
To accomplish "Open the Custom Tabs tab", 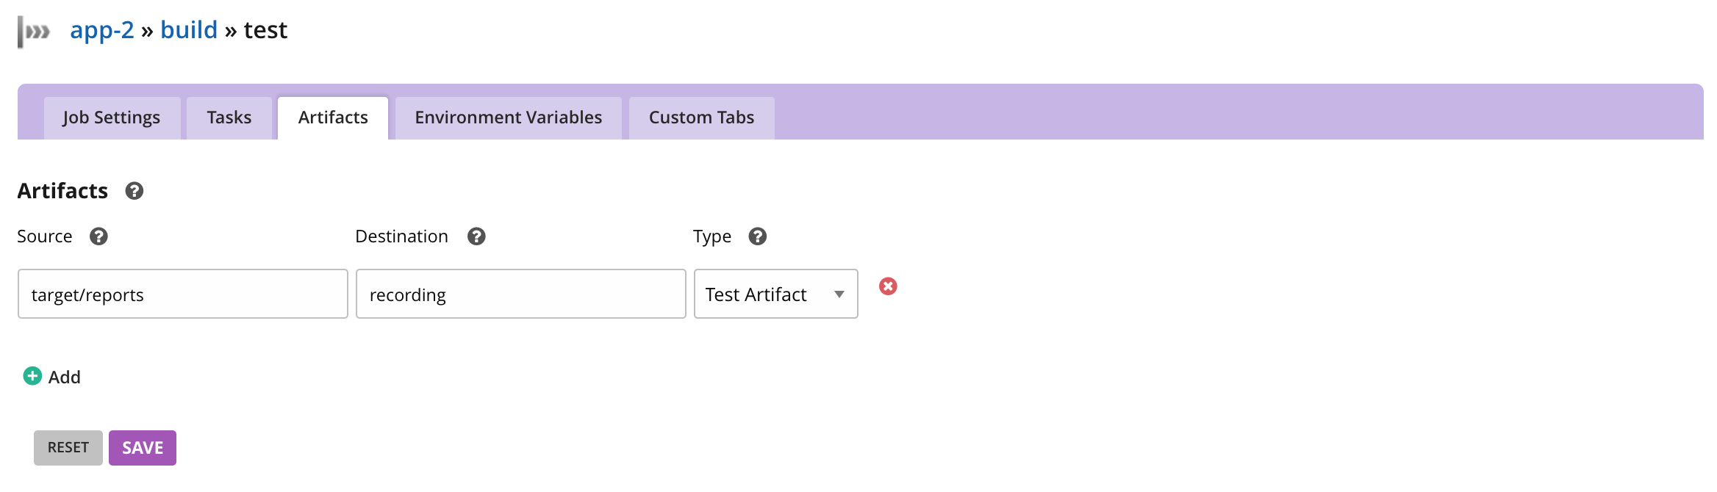I will pos(702,117).
